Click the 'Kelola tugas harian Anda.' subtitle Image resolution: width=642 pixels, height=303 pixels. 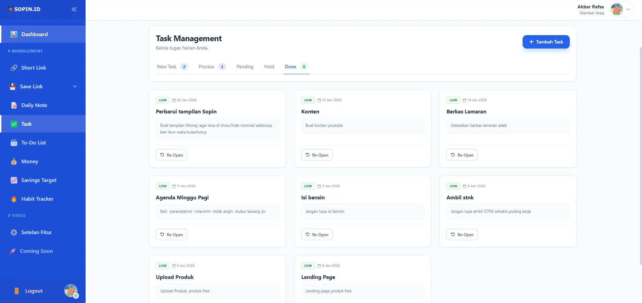[182, 48]
